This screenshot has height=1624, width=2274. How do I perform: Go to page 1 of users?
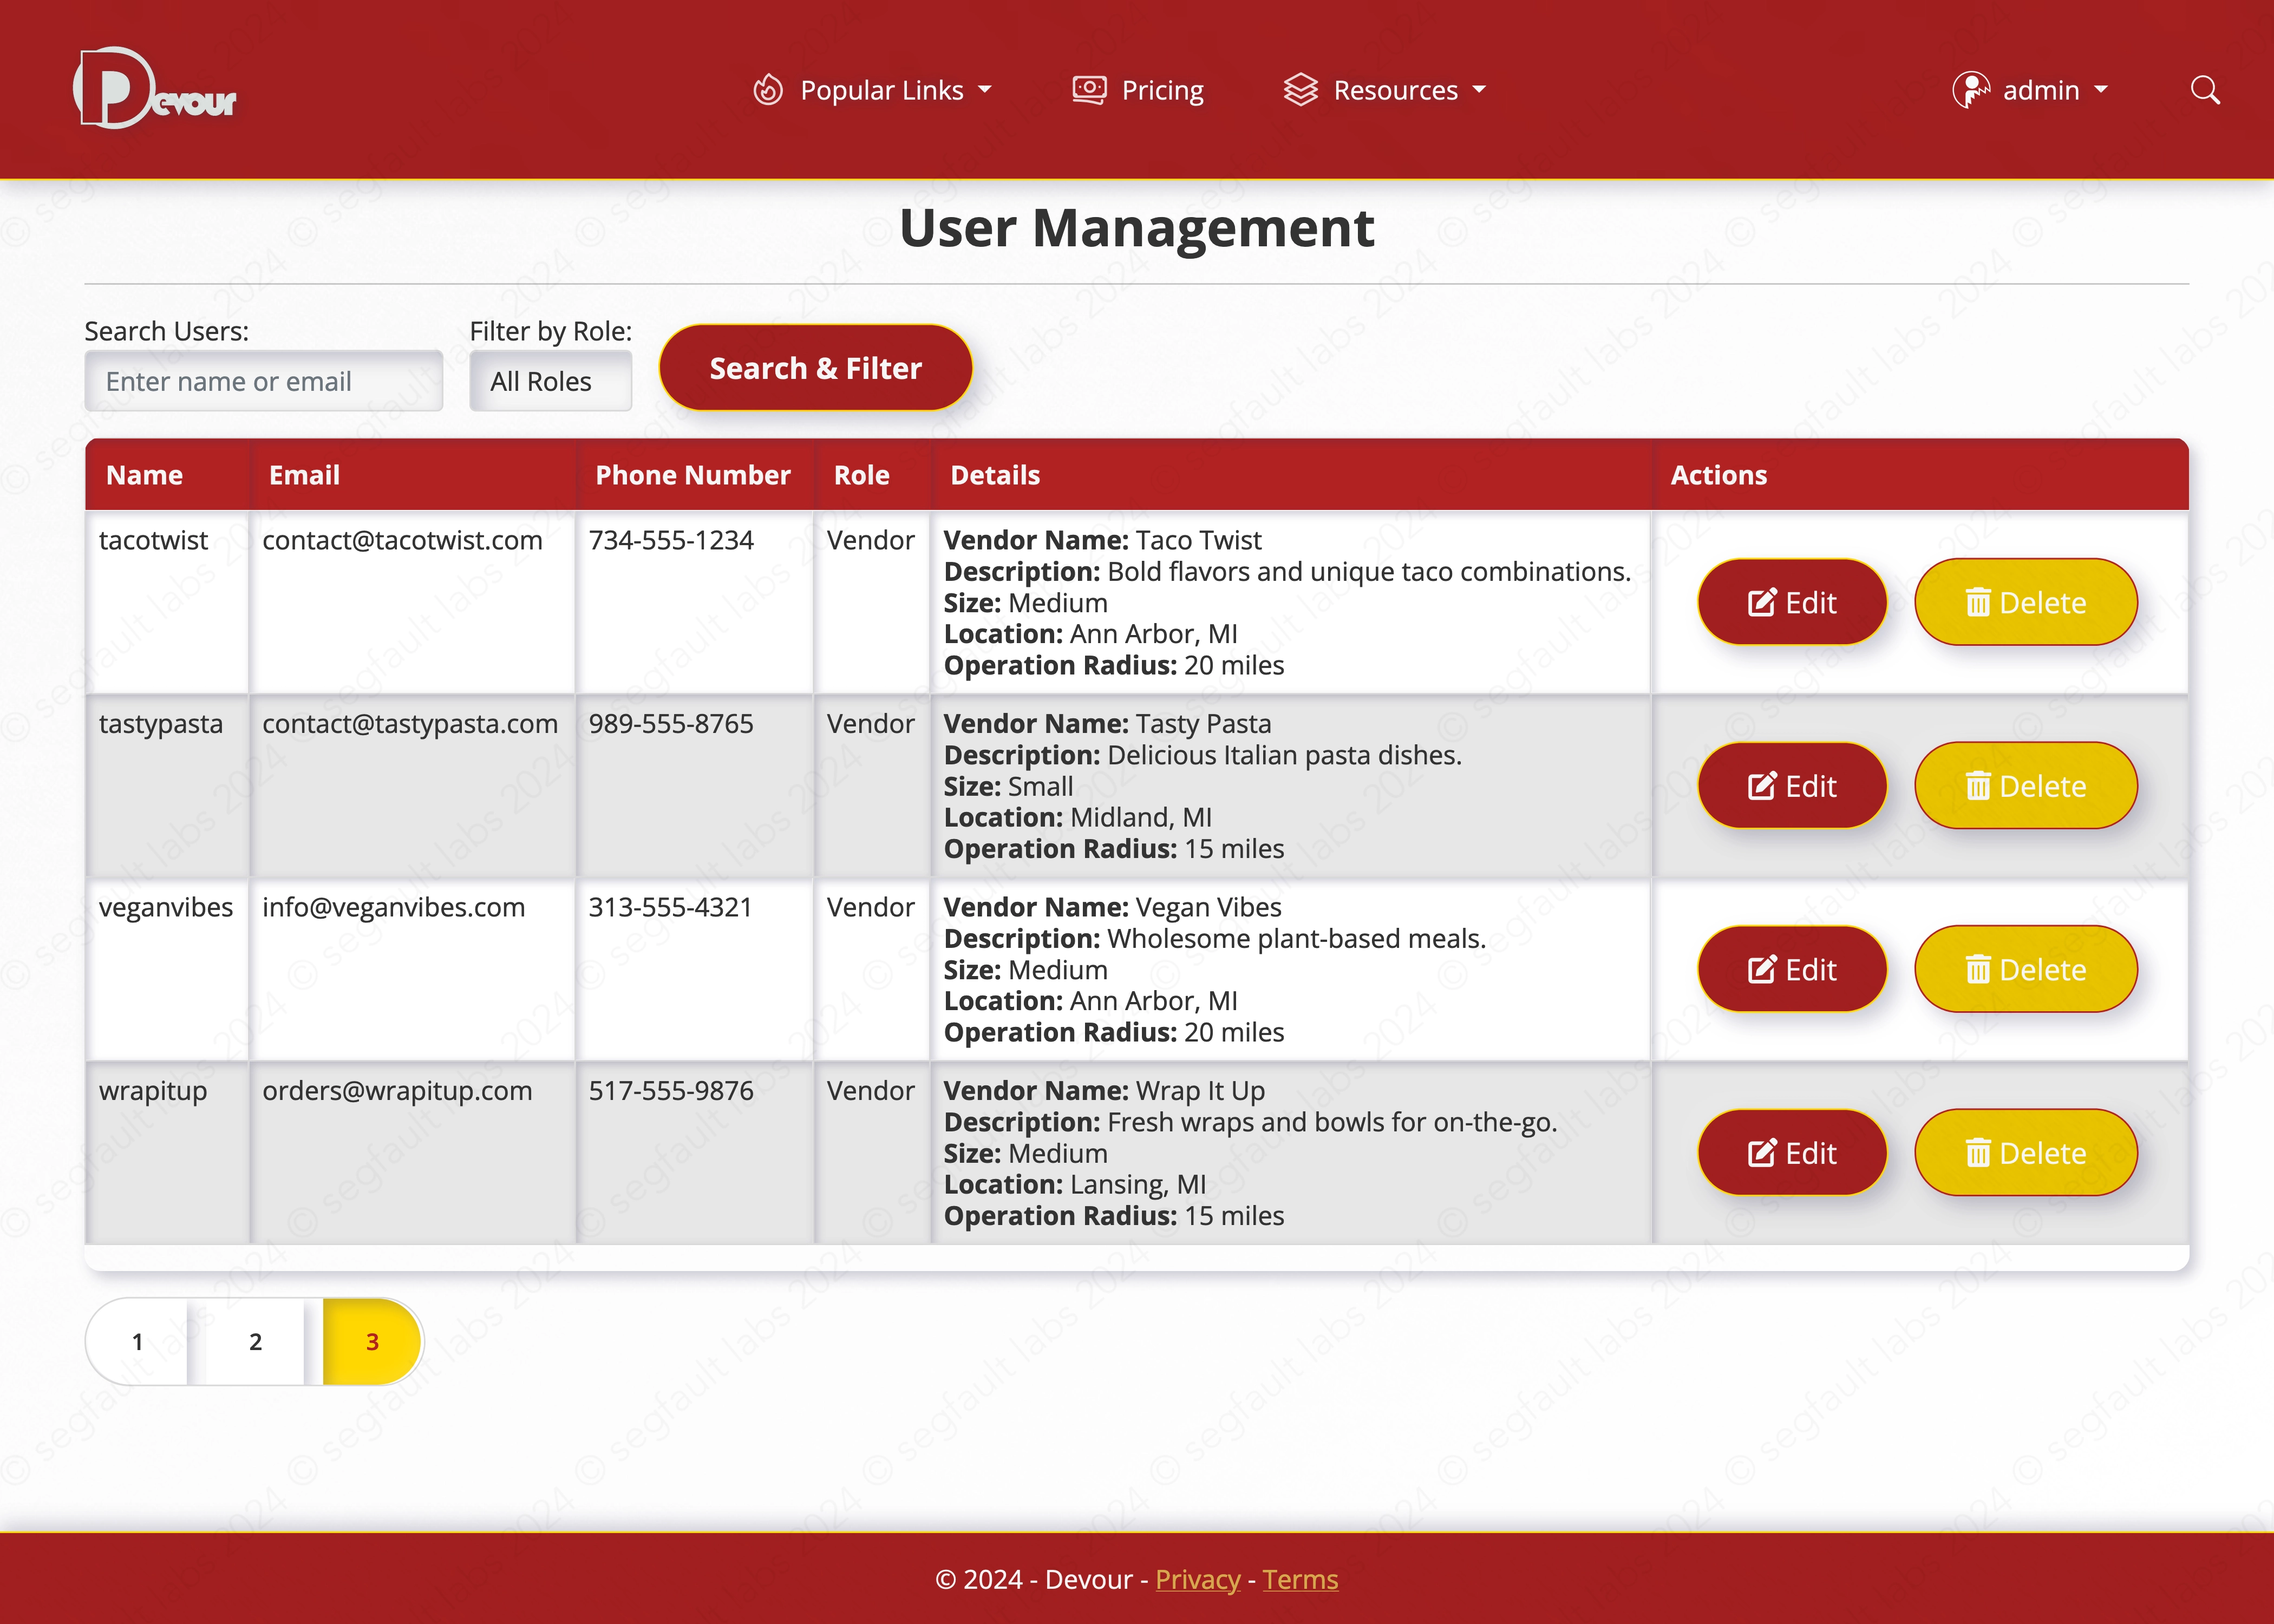coord(137,1341)
